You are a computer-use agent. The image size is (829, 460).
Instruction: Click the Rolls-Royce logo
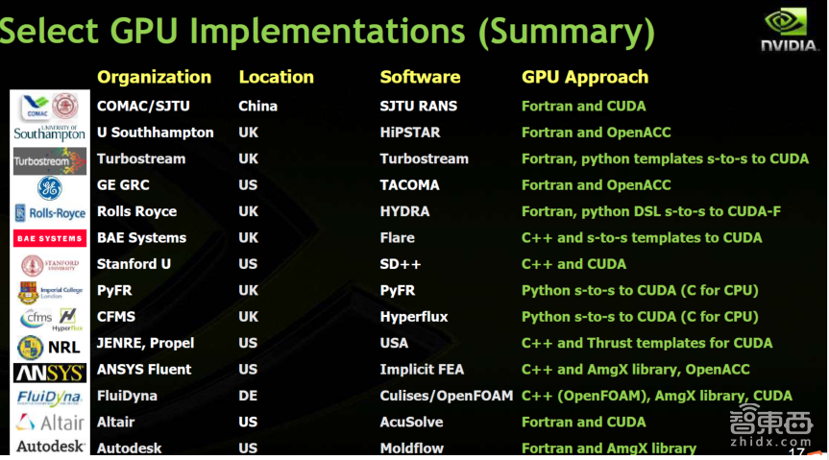(x=49, y=213)
